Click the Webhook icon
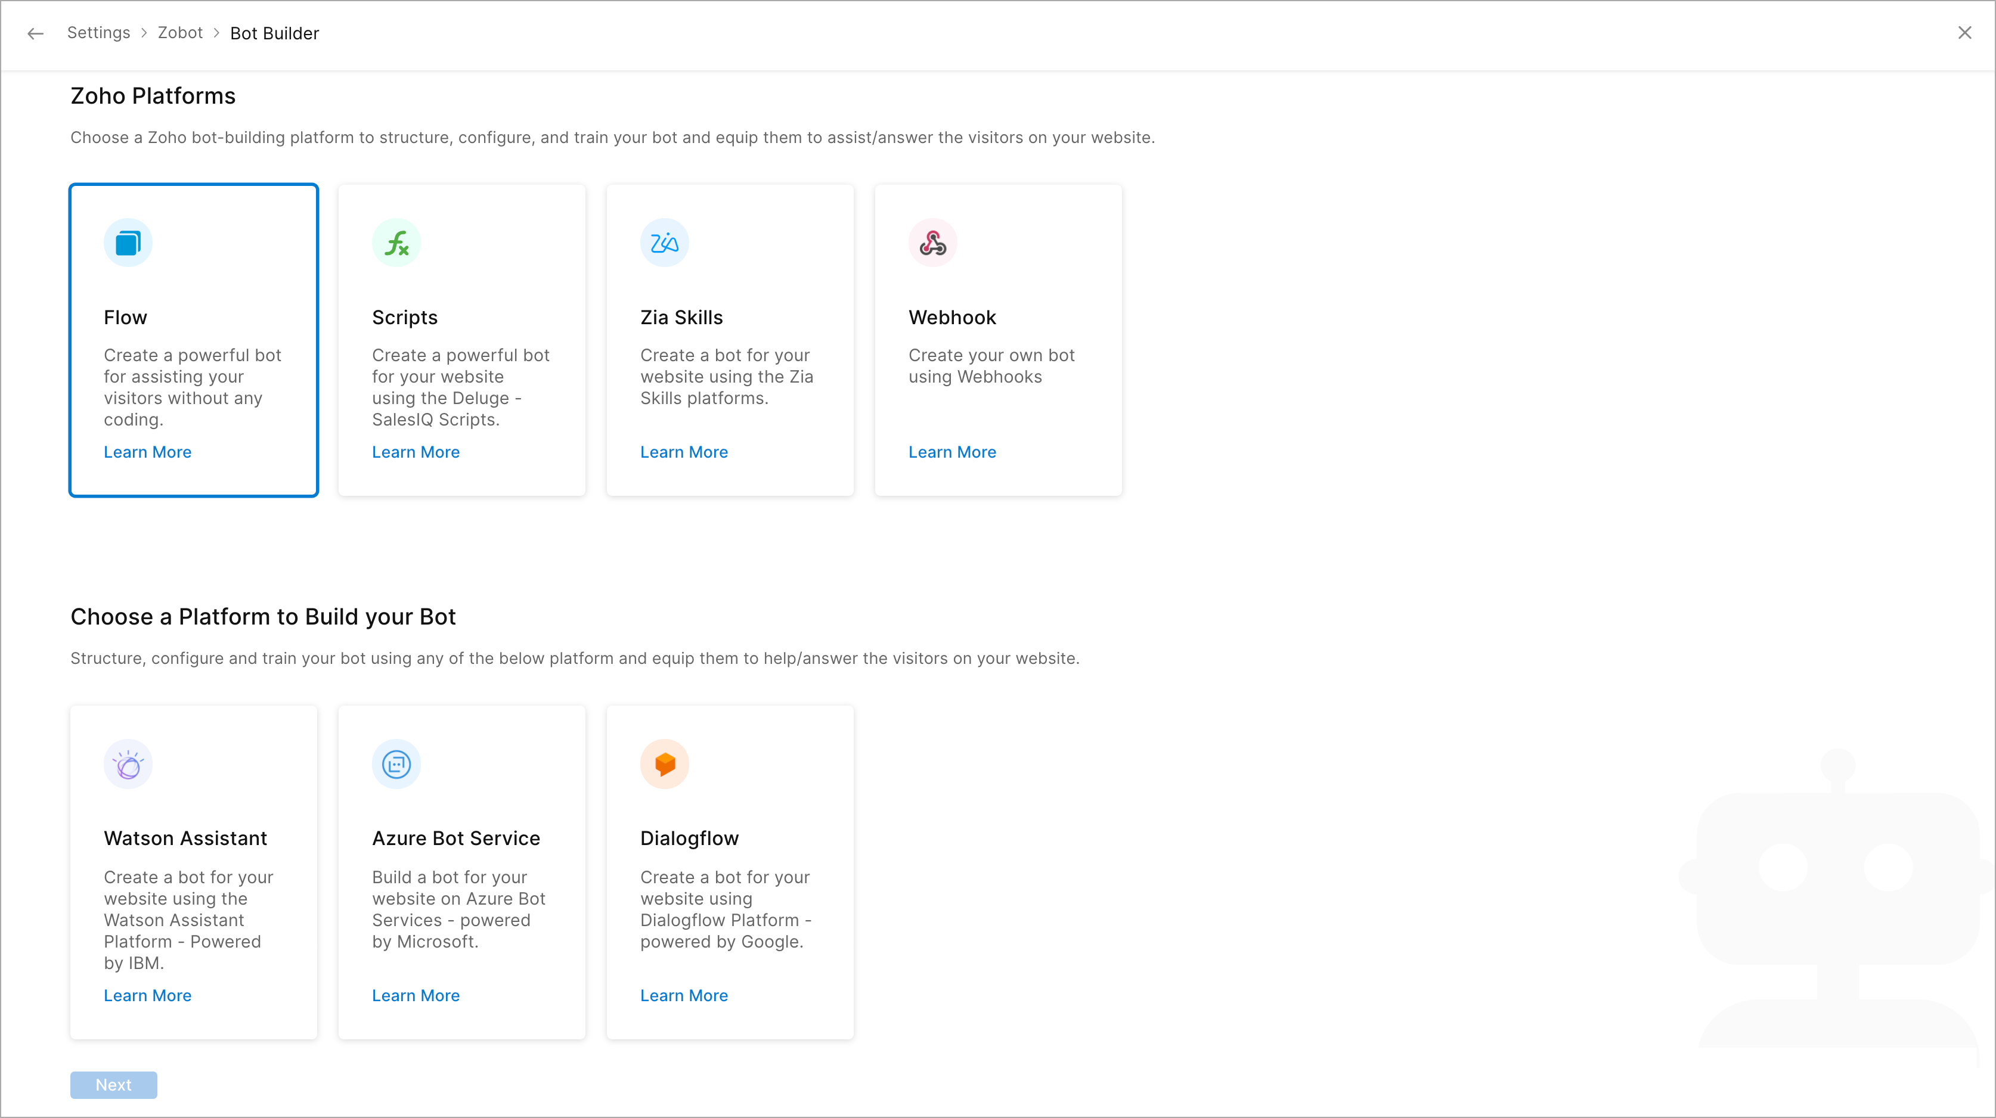This screenshot has height=1118, width=1996. (x=932, y=242)
